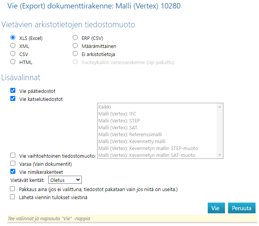Select HTML as export format
Viewport: 259px width, 226px height.
13,62
